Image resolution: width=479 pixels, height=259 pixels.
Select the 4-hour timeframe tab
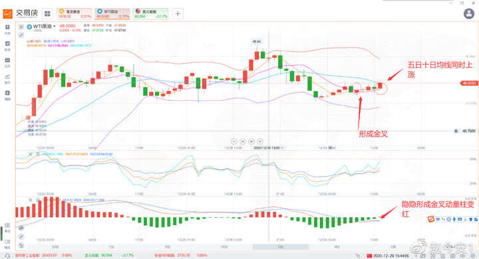click(337, 246)
